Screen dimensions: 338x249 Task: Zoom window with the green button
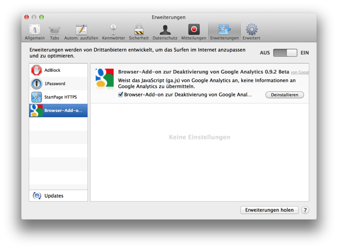pos(42,17)
